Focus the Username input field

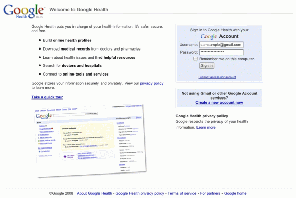click(x=221, y=45)
